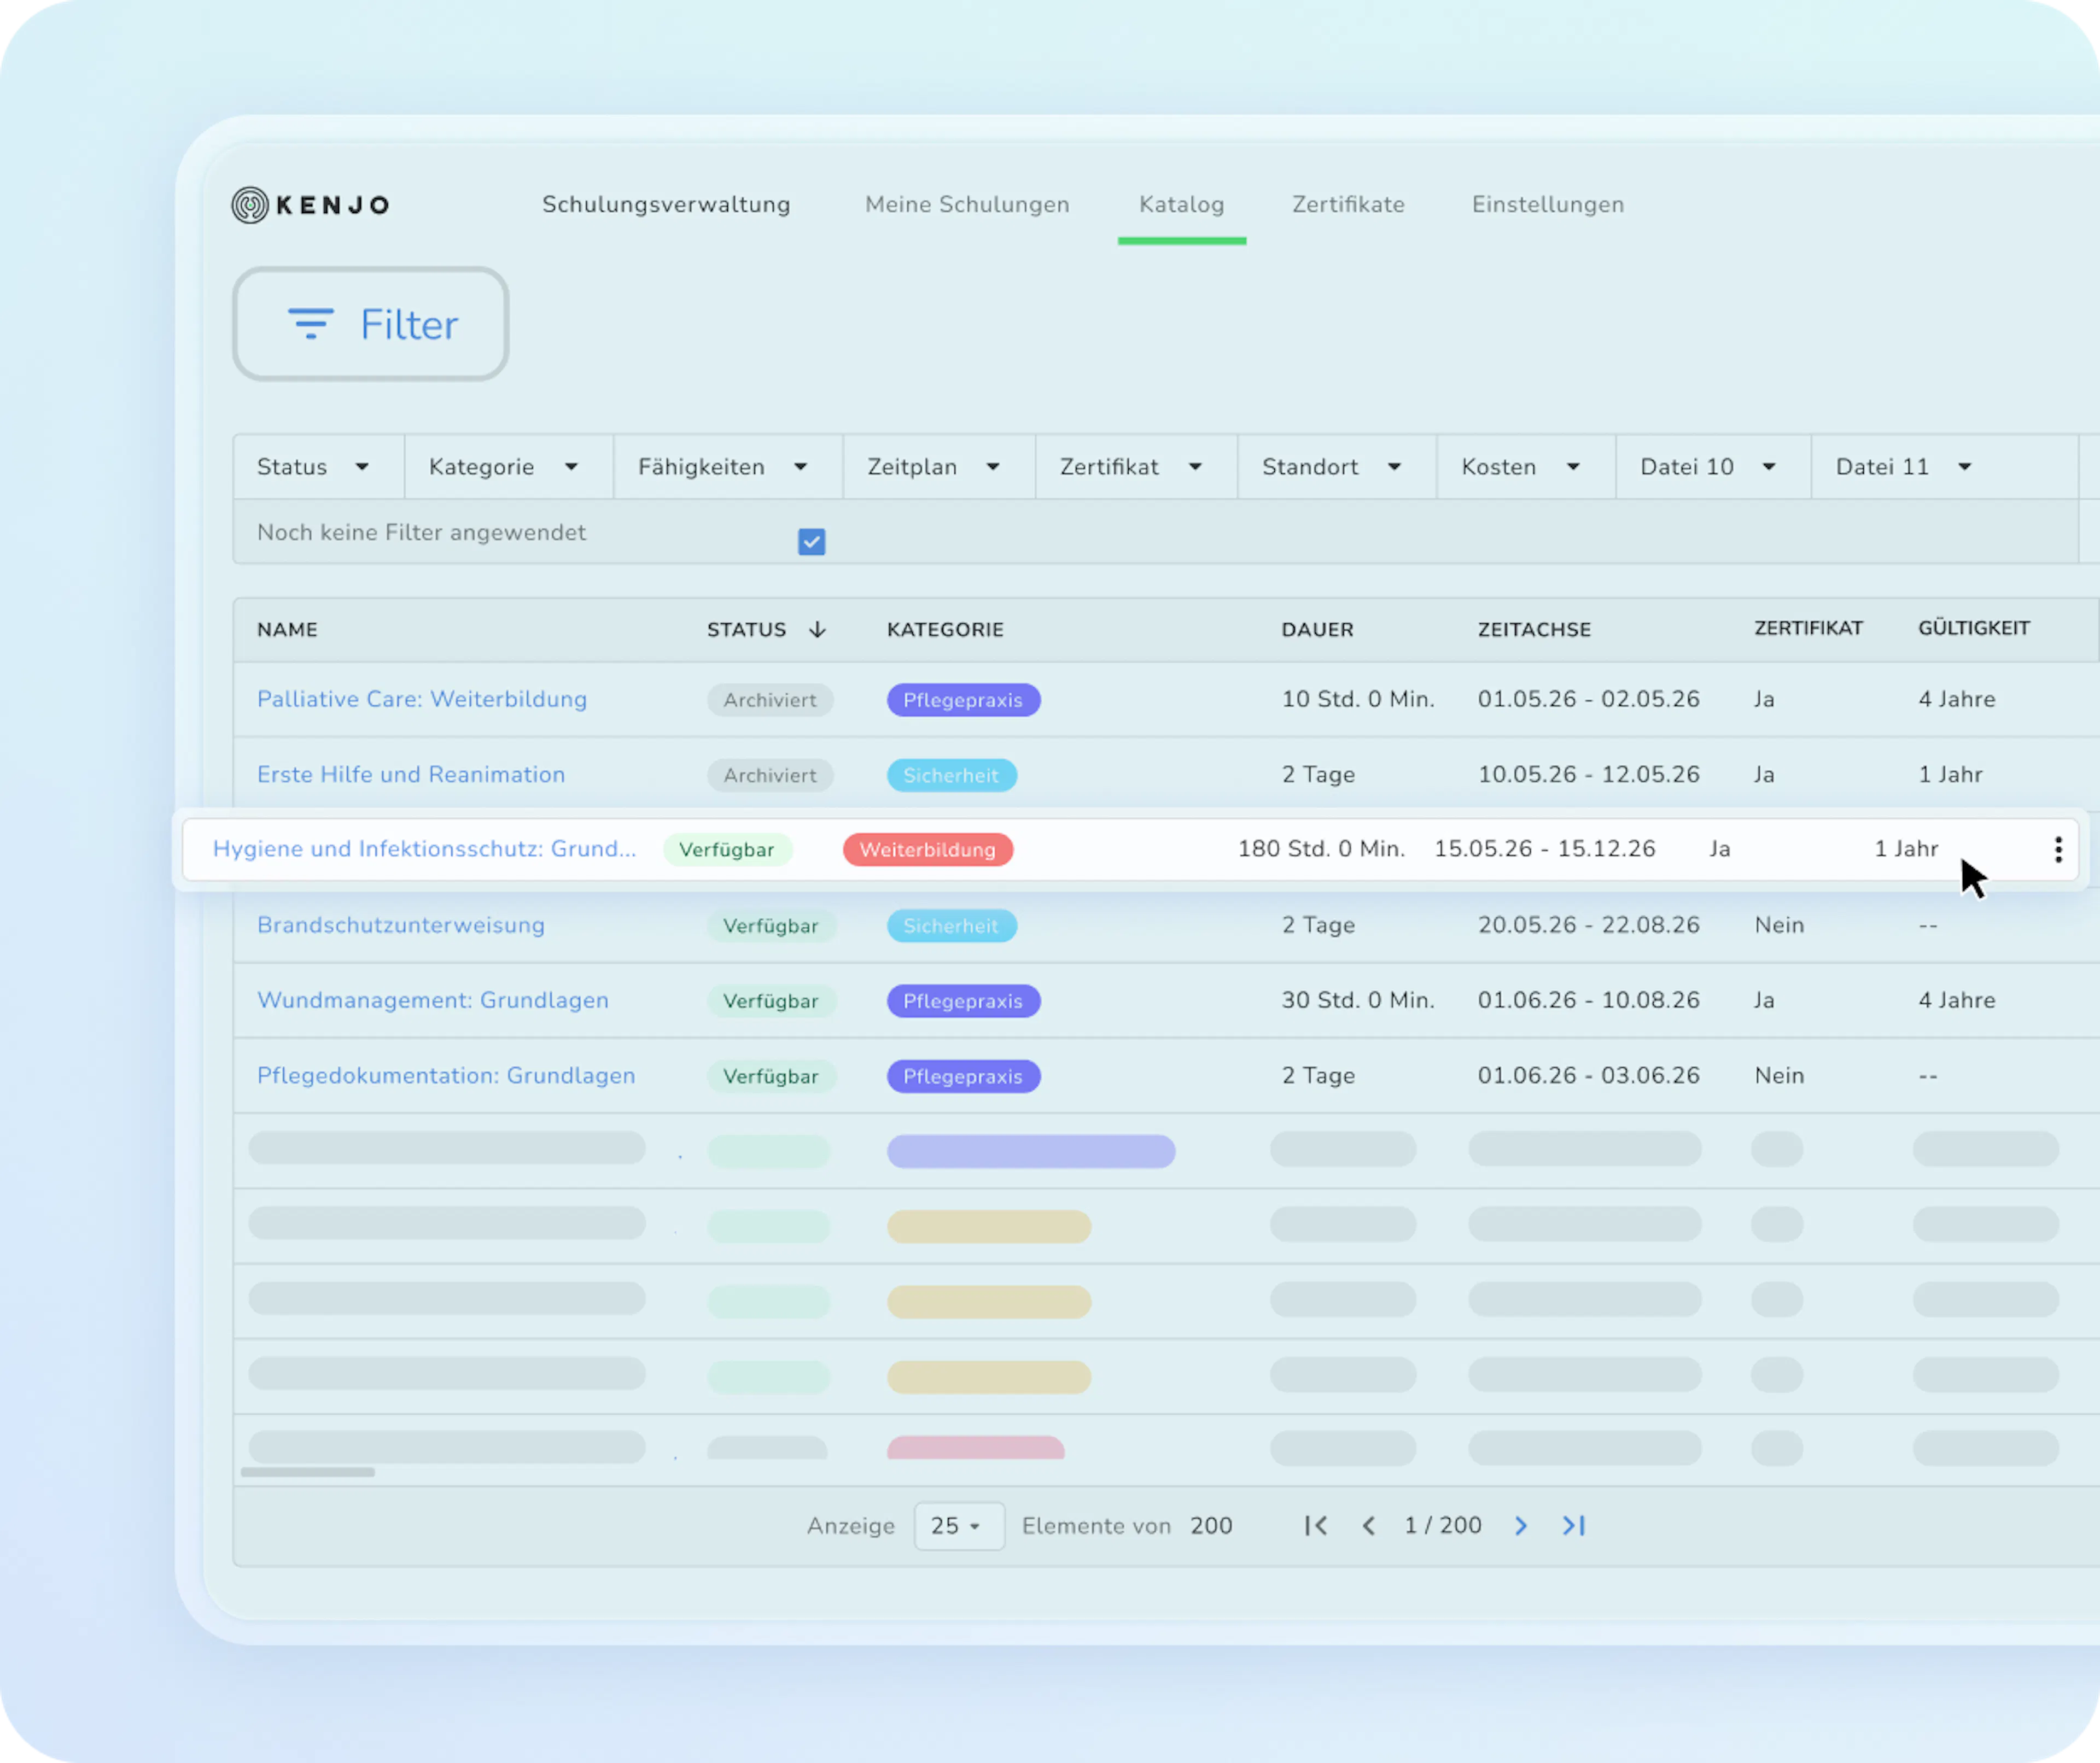Expand the Zertifikat filter dropdown
2100x1763 pixels.
pyautogui.click(x=1136, y=467)
